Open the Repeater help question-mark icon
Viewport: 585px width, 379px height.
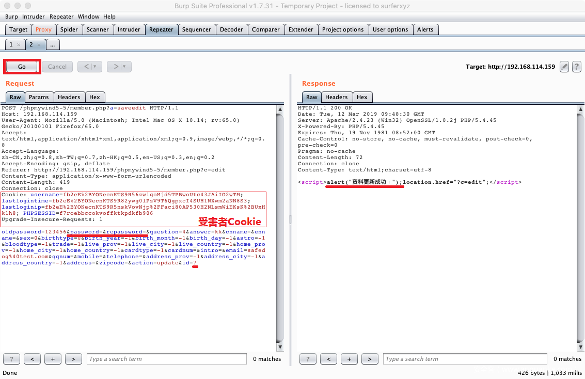tap(576, 67)
